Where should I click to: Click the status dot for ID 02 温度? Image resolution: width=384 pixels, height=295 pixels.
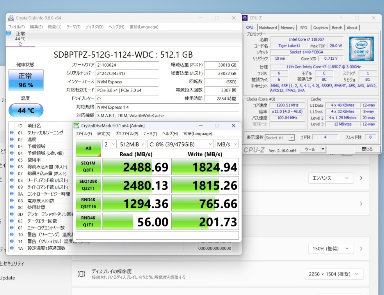pos(12,140)
